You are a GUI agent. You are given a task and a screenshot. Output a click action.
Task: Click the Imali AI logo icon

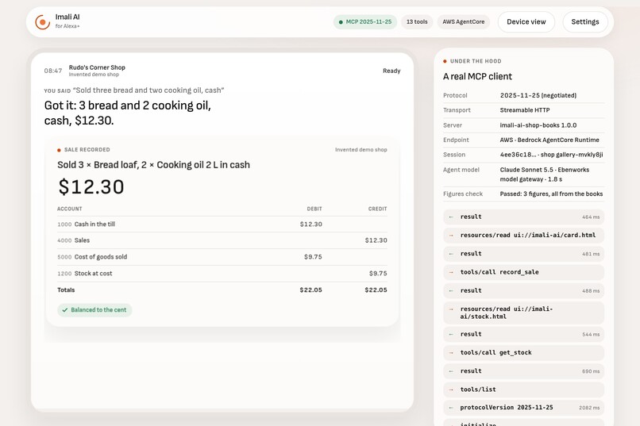42,22
